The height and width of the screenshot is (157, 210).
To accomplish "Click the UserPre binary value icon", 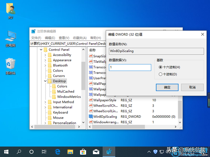I will [91, 78].
